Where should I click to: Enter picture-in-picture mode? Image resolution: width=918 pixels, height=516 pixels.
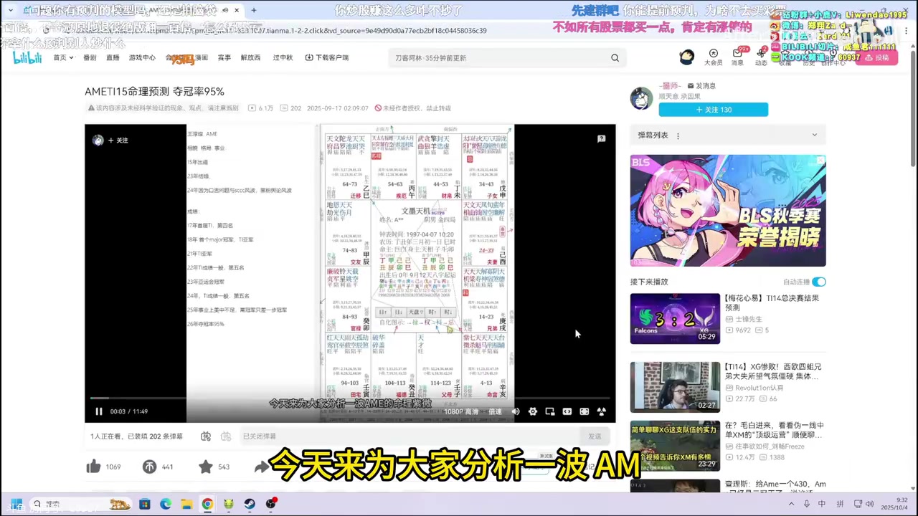pyautogui.click(x=549, y=411)
